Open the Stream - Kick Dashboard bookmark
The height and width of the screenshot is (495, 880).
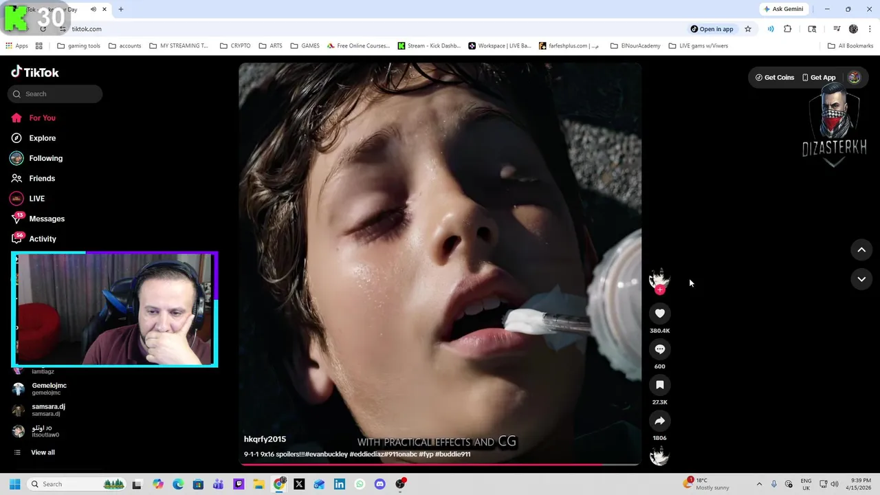(429, 46)
